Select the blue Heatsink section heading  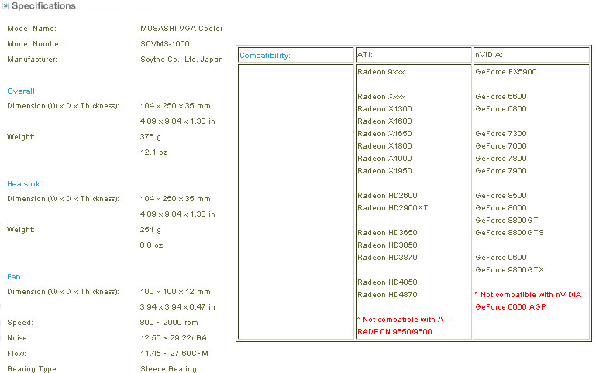point(23,183)
